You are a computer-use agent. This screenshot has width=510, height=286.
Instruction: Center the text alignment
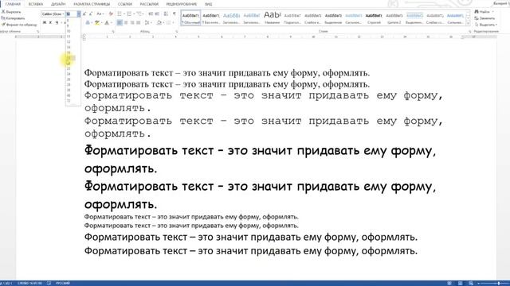[126, 23]
